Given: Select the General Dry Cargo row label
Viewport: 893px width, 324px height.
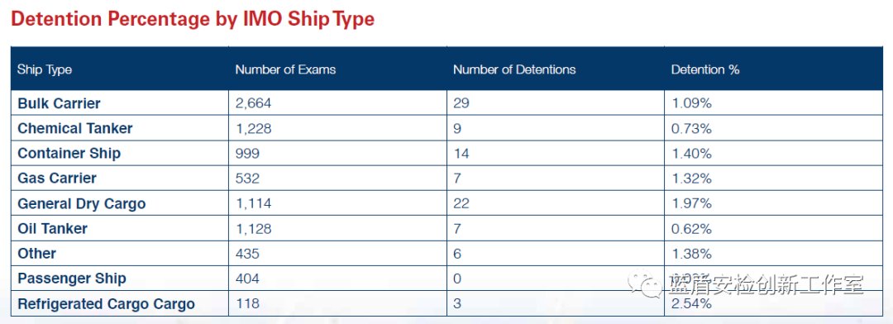Looking at the screenshot, I should coord(81,204).
